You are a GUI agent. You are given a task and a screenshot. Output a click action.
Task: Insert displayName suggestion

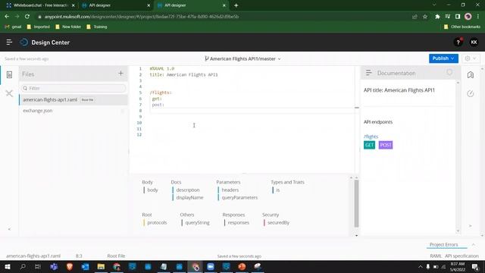[x=189, y=197]
